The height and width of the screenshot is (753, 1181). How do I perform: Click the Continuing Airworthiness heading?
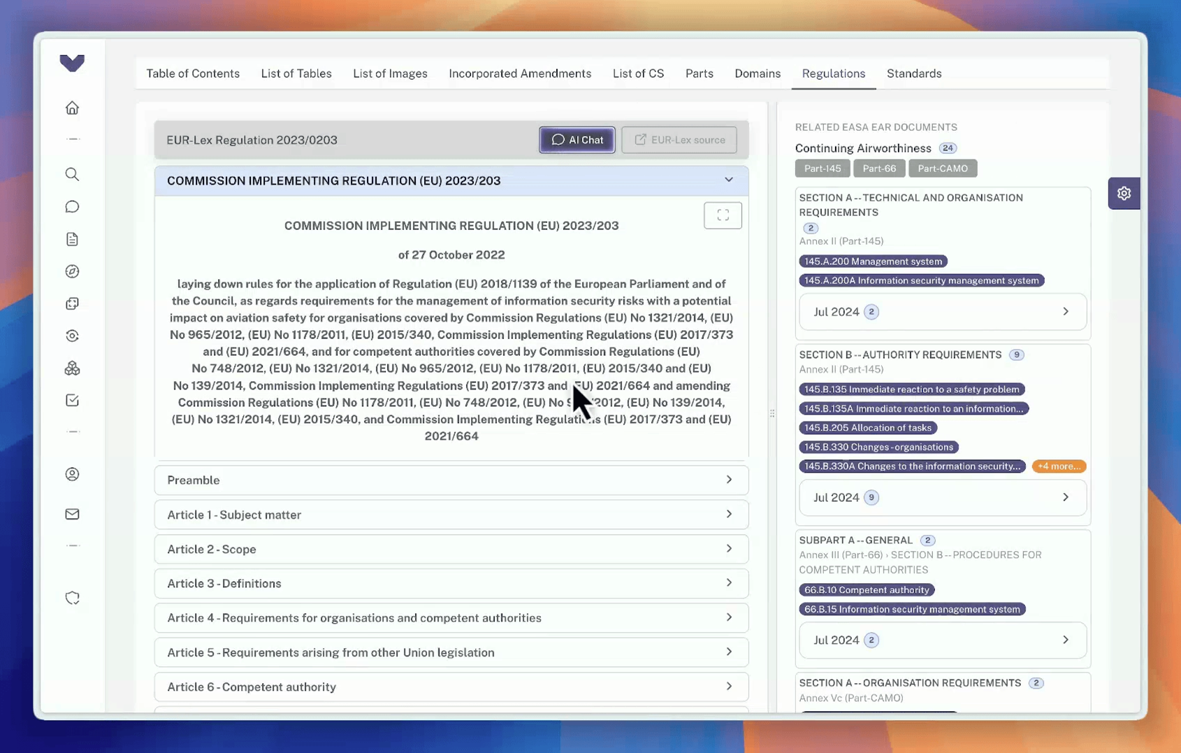(863, 148)
